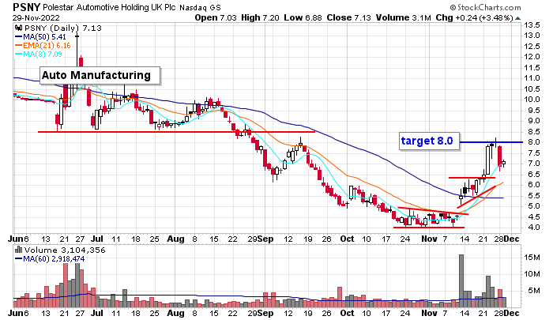Click the Polestar Automotive Holding UK Plc name

(109, 7)
